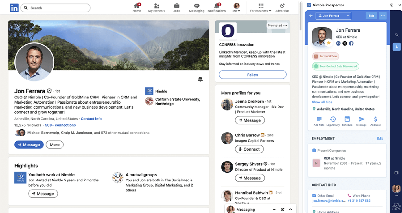This screenshot has height=213, width=402.
Task: Open the Messaging nav icon
Action: (x=197, y=8)
